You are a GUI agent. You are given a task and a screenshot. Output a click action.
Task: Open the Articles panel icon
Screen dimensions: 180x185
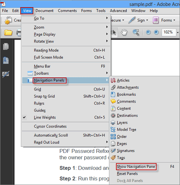click(x=113, y=80)
